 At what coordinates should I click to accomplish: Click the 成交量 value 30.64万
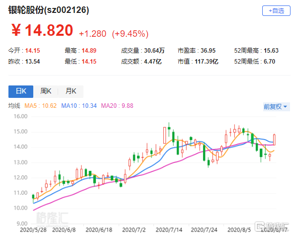[154, 51]
